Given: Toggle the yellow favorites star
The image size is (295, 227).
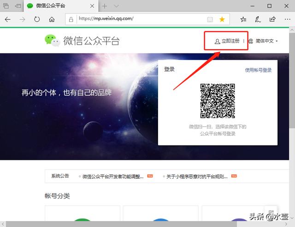Looking at the screenshot, I should 222,19.
